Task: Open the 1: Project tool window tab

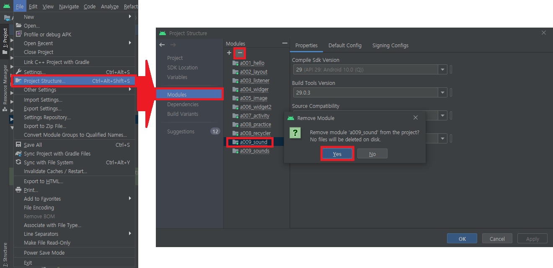Action: 5,41
